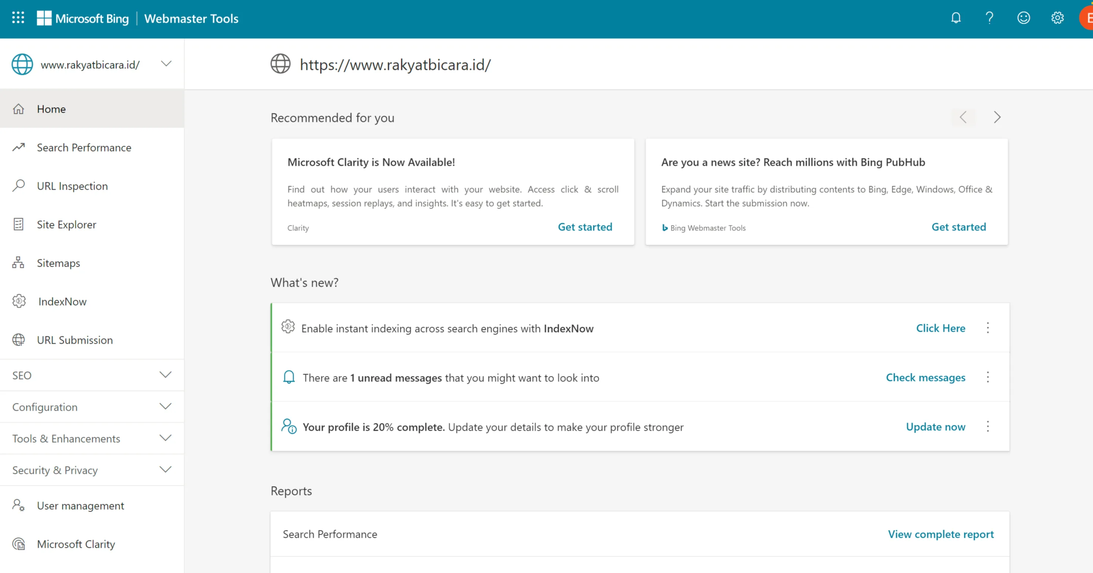Open Search Performance page
The height and width of the screenshot is (573, 1093).
pyautogui.click(x=92, y=147)
